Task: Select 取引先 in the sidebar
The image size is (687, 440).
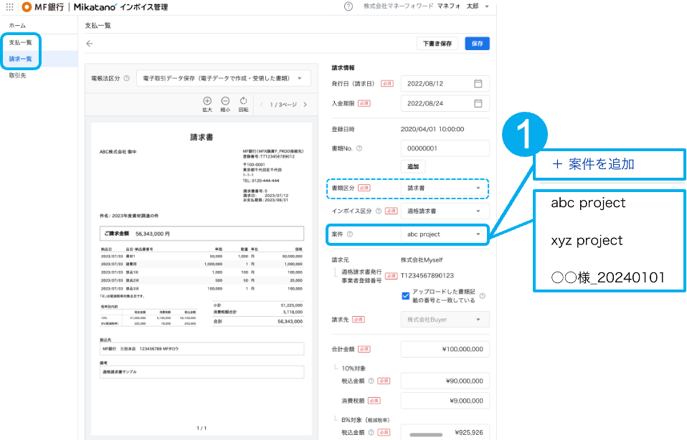Action: [x=17, y=75]
